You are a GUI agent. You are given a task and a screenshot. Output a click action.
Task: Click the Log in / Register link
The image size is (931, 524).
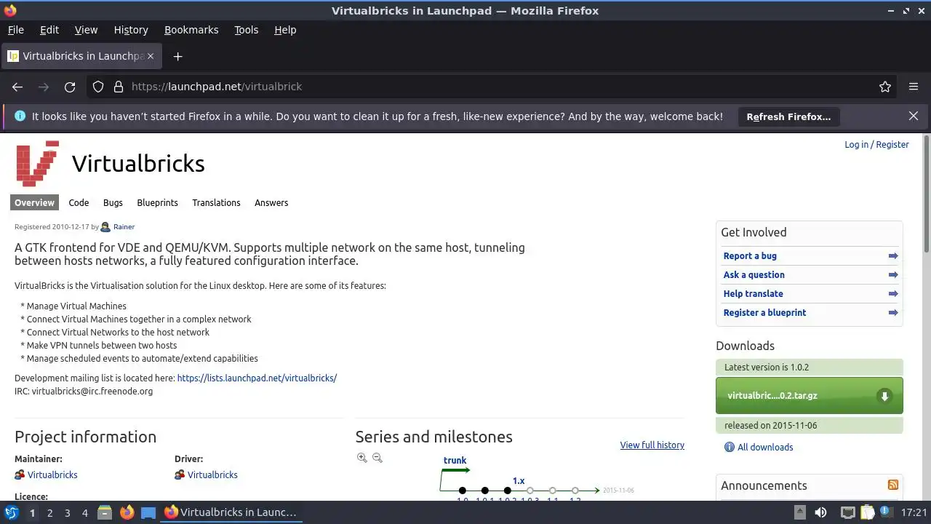[876, 145]
